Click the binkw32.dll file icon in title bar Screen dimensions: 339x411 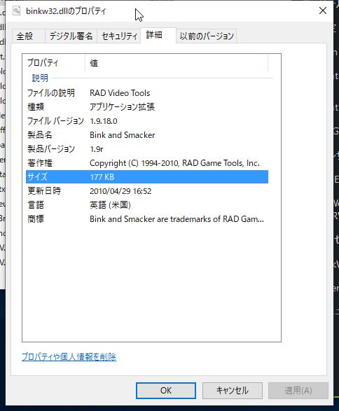[x=17, y=11]
